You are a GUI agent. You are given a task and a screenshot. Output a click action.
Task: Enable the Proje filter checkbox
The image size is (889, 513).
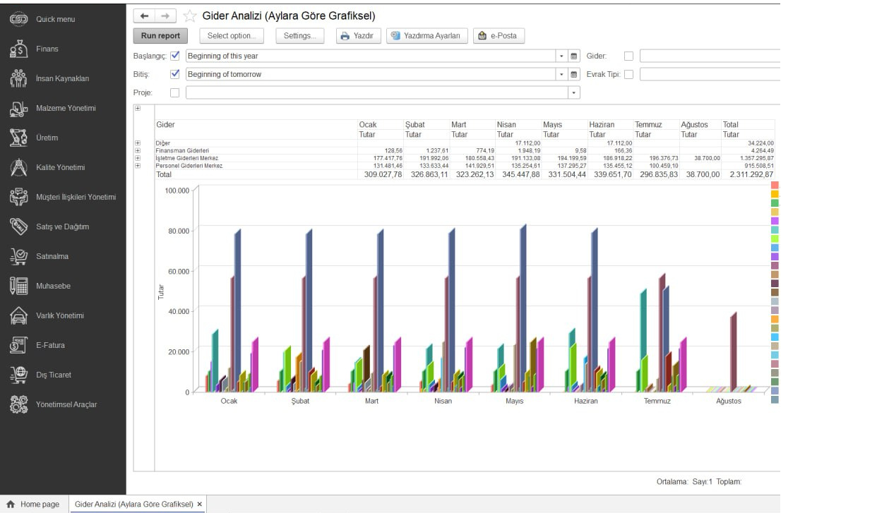pos(175,92)
